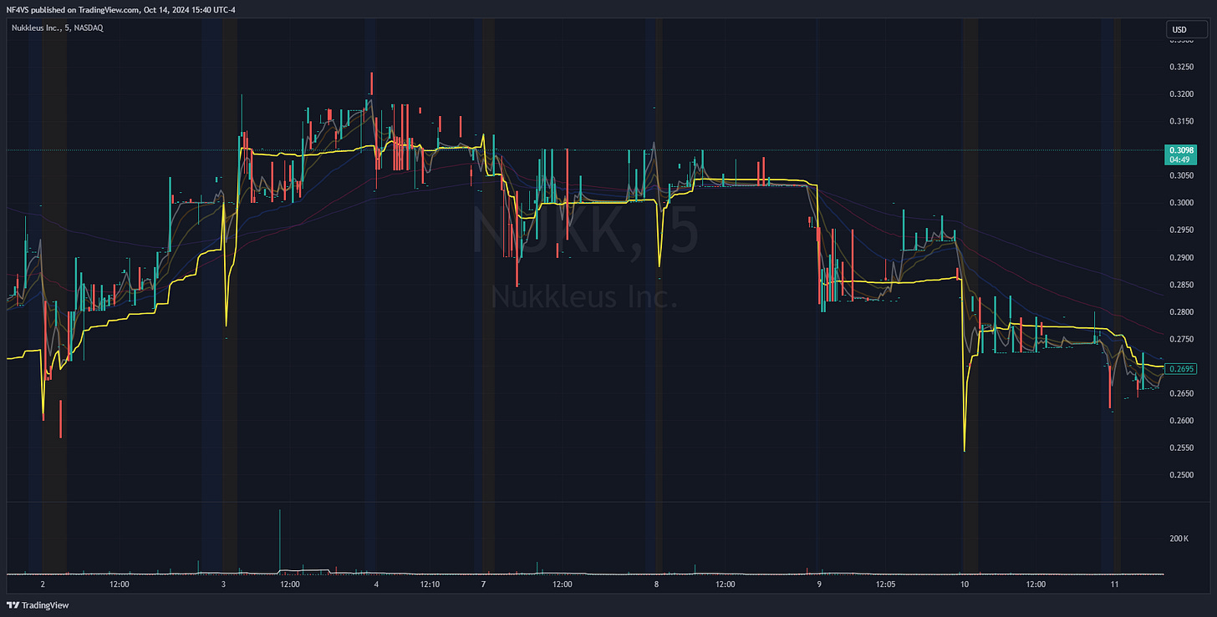The height and width of the screenshot is (617, 1217).
Task: Click the 12:10 time axis label
Action: click(x=430, y=584)
